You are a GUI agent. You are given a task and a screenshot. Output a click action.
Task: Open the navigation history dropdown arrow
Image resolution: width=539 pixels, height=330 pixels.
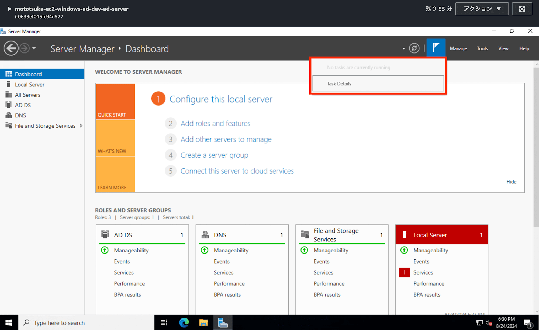[34, 48]
